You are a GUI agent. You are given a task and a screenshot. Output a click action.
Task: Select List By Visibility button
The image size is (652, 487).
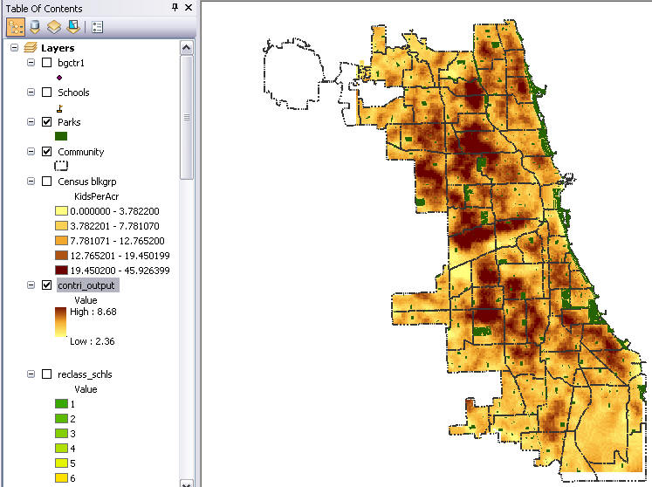(x=54, y=27)
